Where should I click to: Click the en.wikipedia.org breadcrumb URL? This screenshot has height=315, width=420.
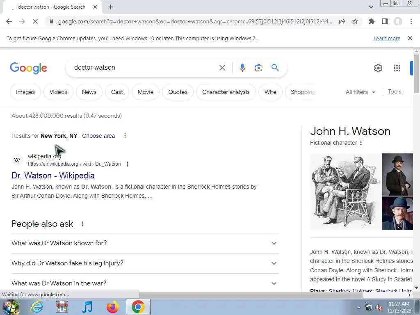coord(74,164)
